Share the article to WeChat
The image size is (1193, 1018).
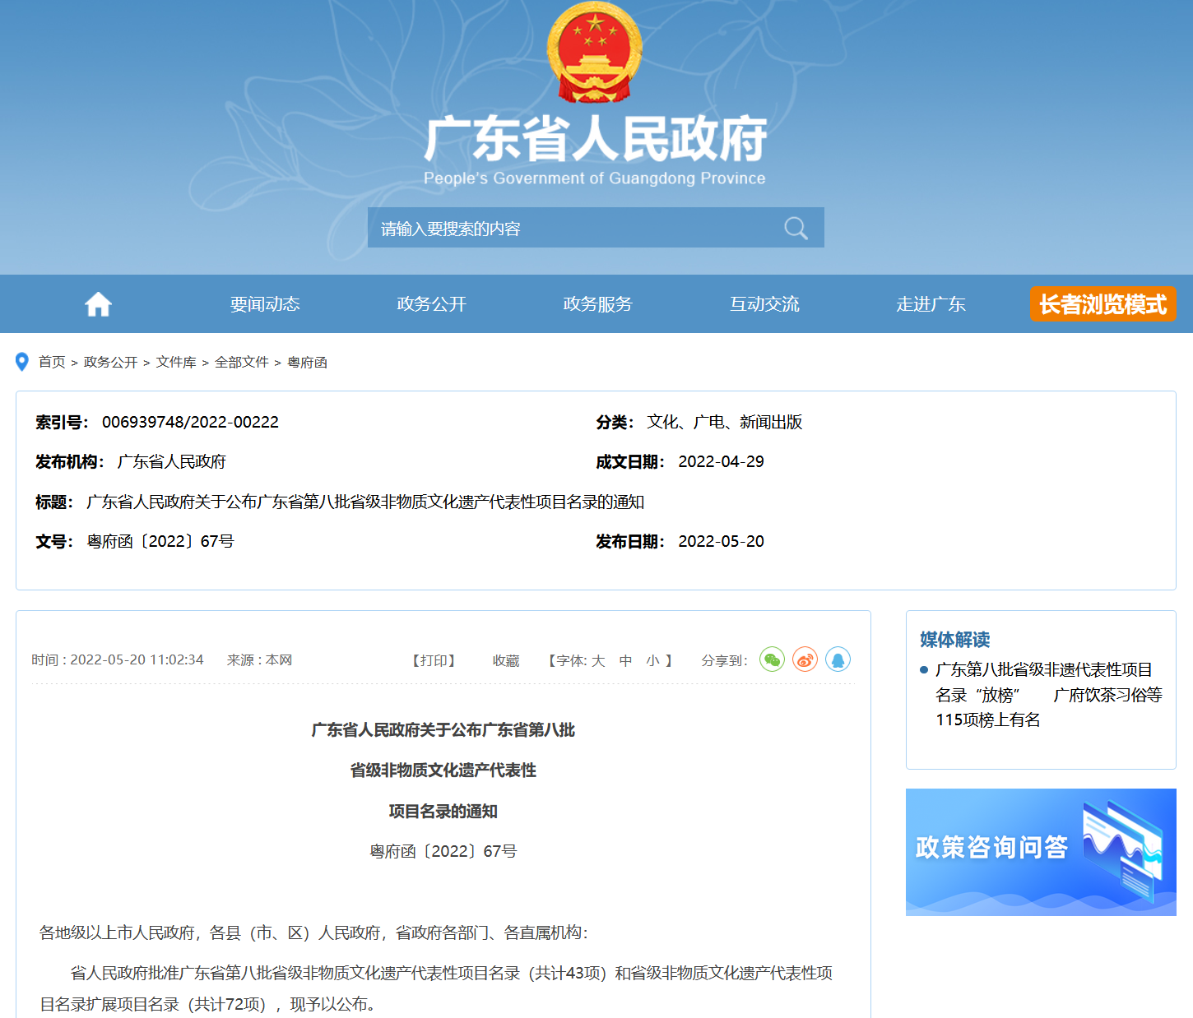[772, 659]
